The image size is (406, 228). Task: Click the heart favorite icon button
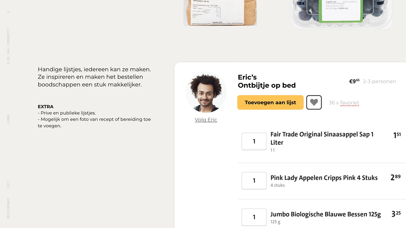pos(314,102)
